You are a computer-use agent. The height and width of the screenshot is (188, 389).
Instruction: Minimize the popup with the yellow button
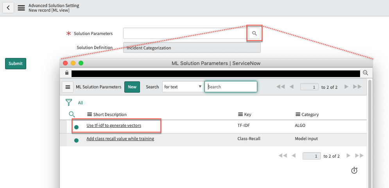click(73, 63)
